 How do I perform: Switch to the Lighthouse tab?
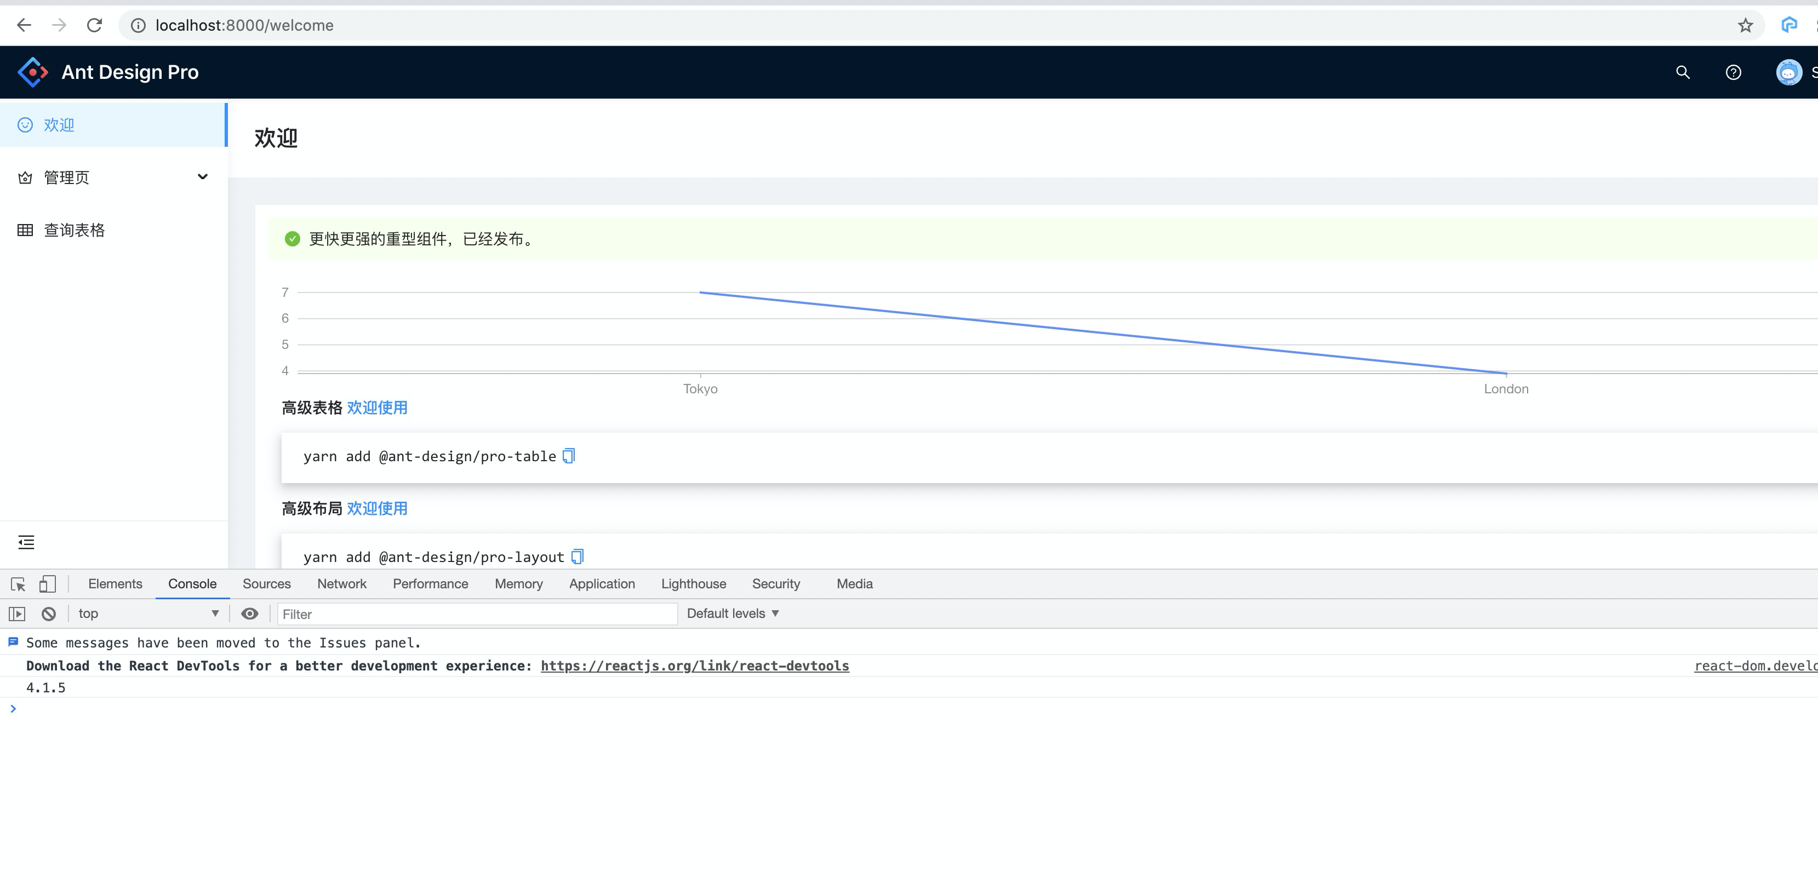pyautogui.click(x=693, y=583)
